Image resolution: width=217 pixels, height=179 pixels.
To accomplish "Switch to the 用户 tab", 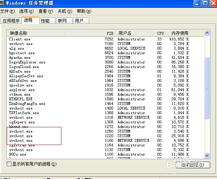I will [x=81, y=21].
